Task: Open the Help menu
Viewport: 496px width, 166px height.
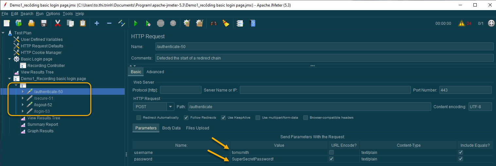Action: pos(80,14)
